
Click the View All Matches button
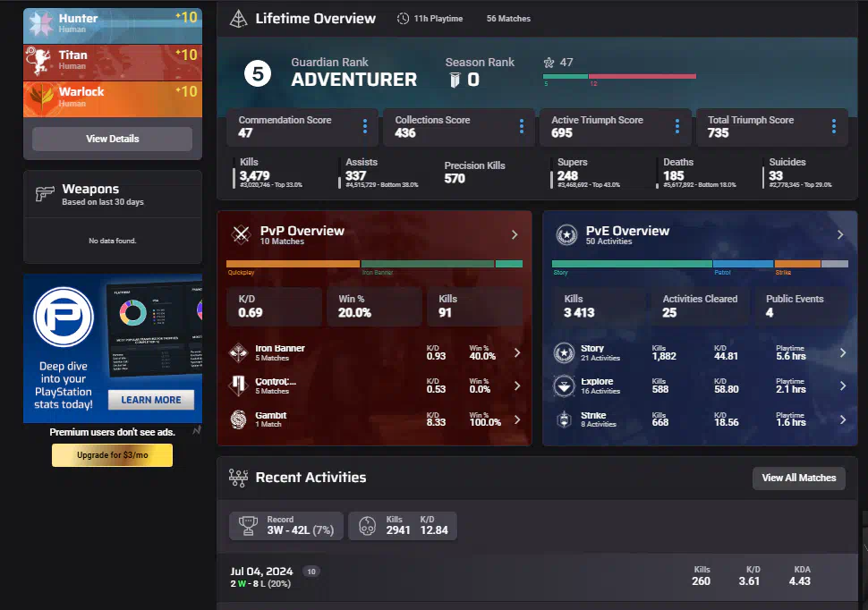(798, 478)
